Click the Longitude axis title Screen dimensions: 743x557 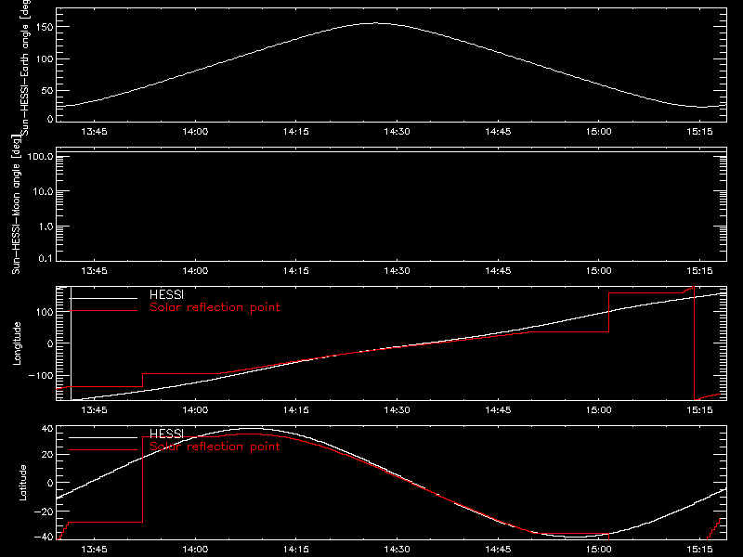coord(17,343)
